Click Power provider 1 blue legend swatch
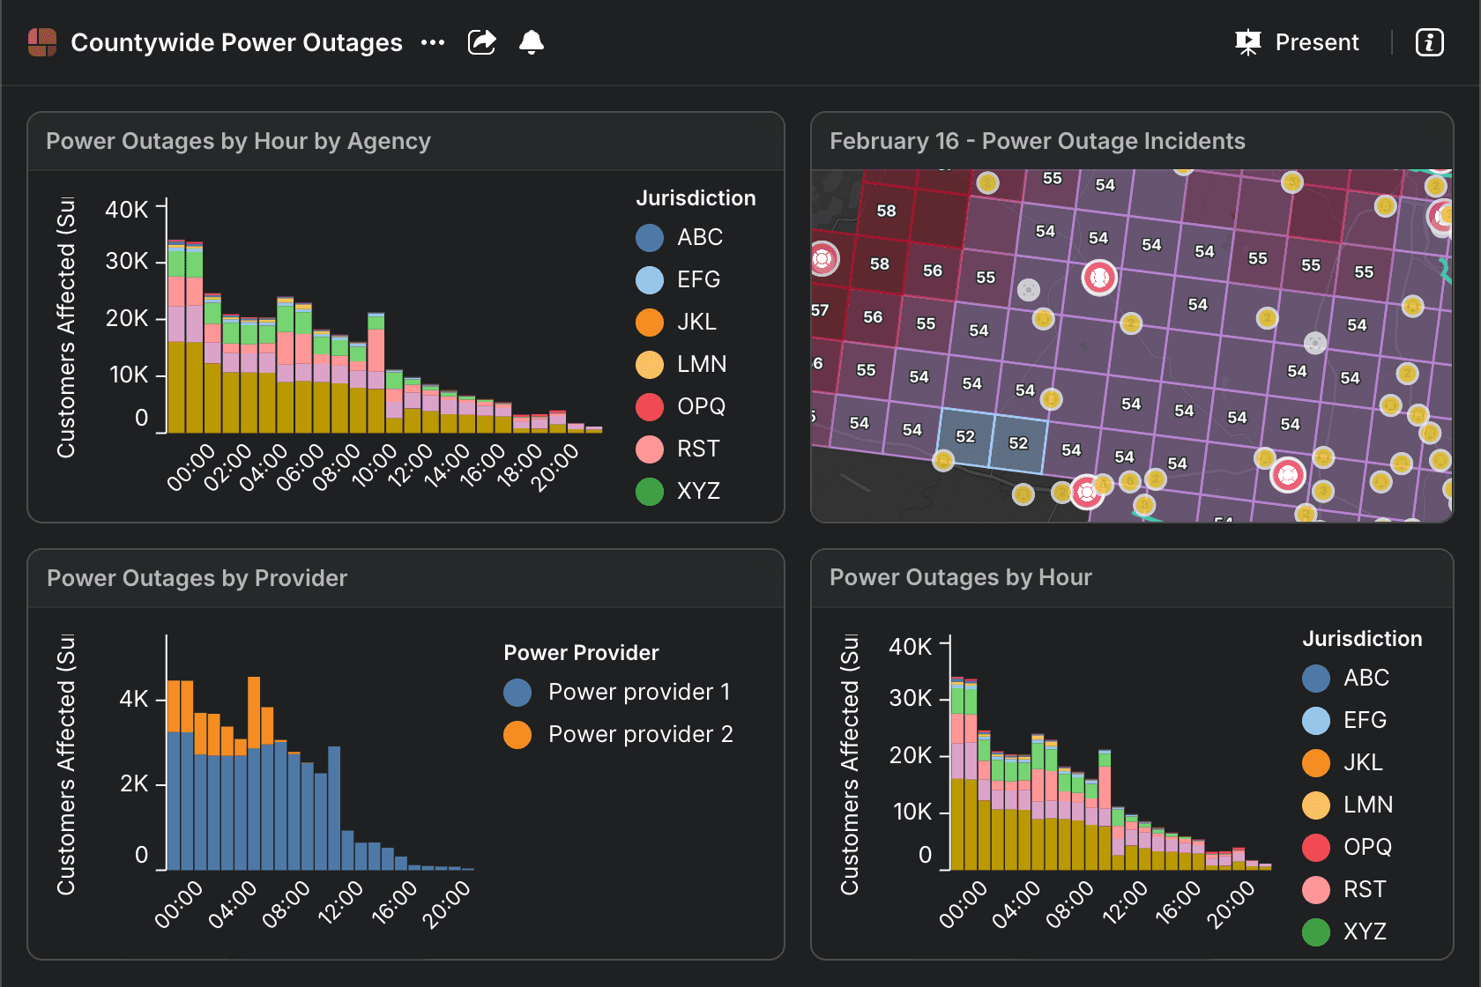Image resolution: width=1481 pixels, height=987 pixels. coord(517,693)
